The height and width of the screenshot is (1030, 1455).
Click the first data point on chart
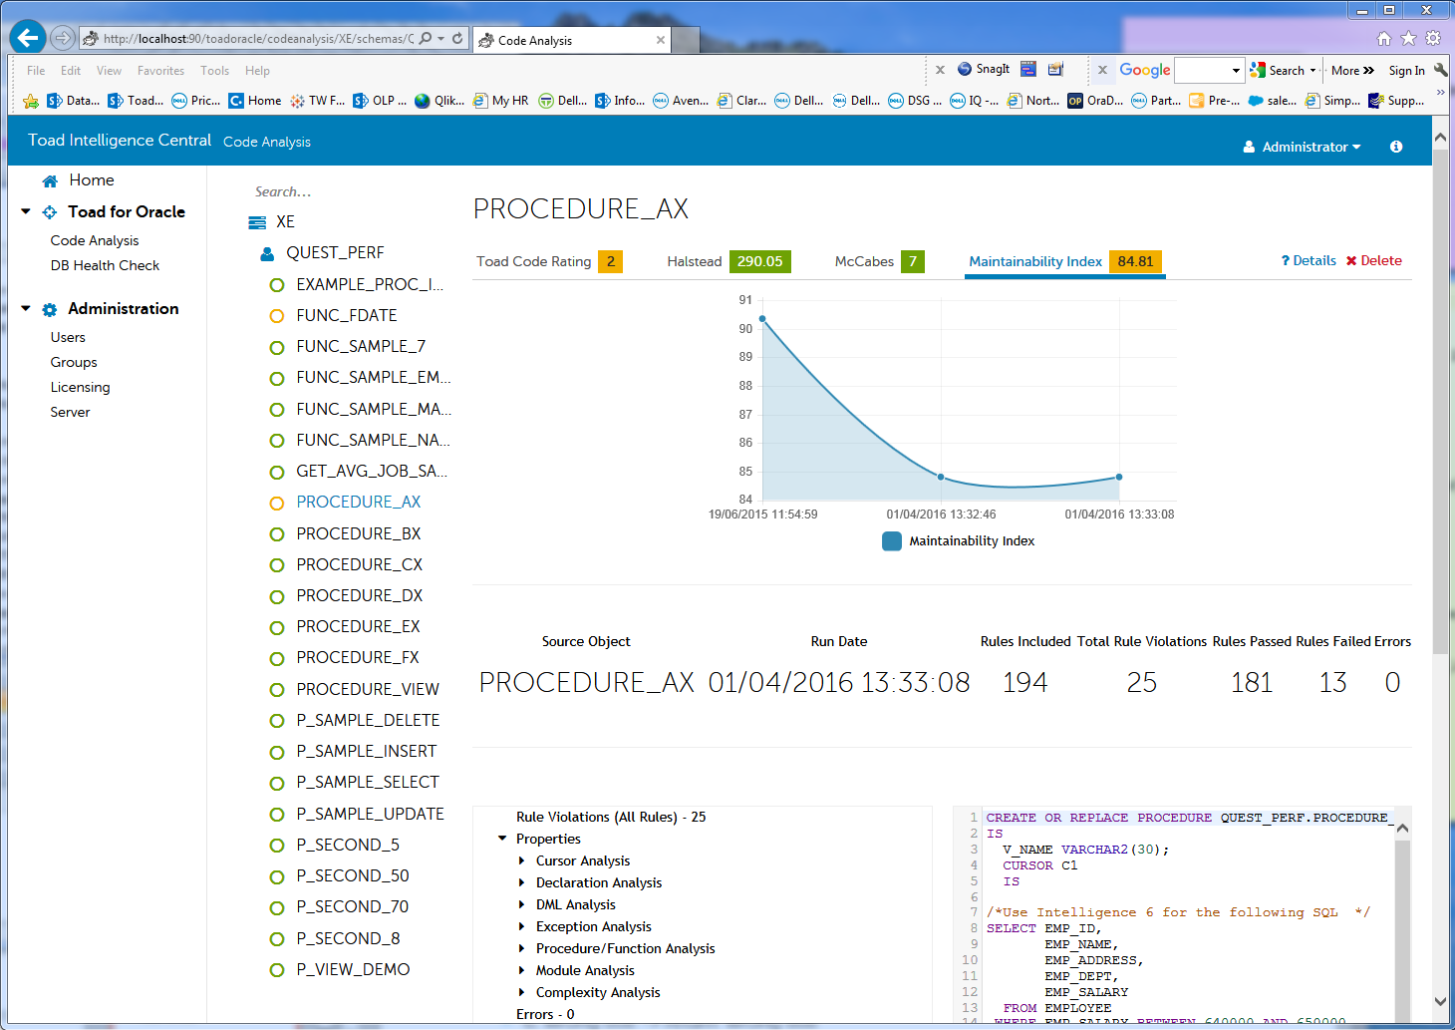click(762, 319)
